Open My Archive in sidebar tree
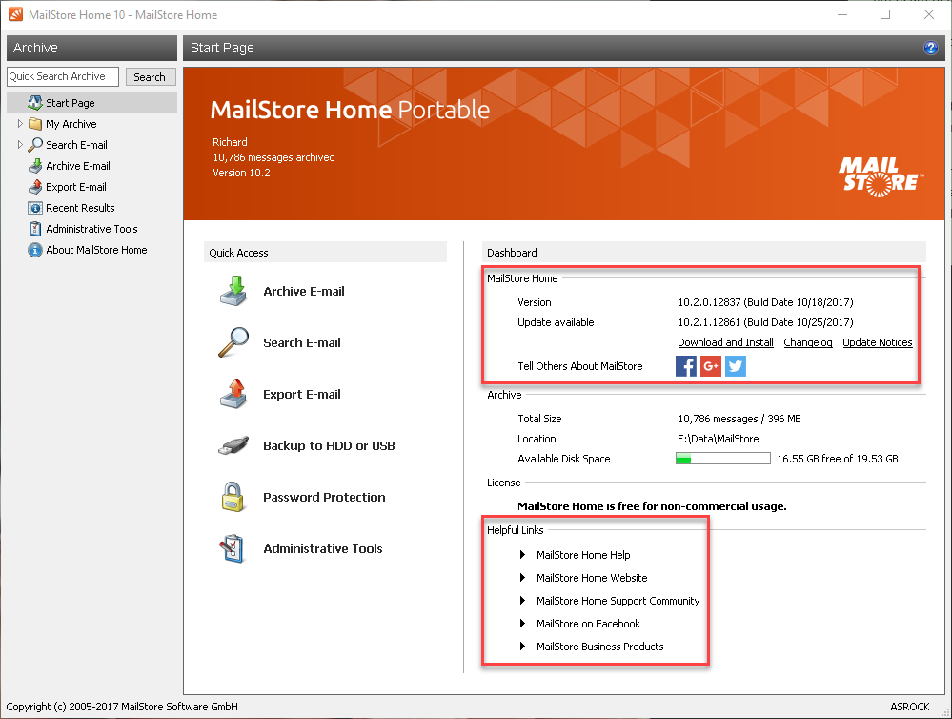 click(71, 124)
